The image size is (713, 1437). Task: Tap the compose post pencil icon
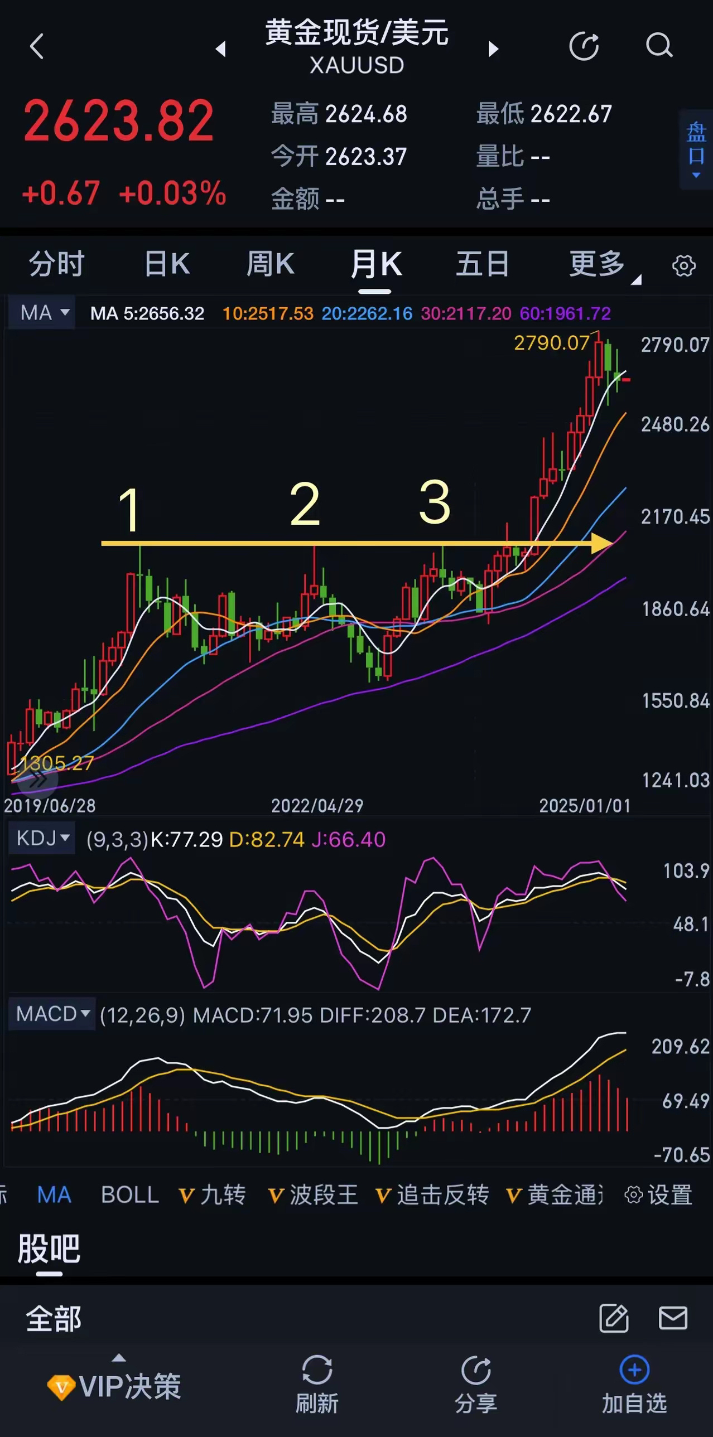pos(614,1319)
